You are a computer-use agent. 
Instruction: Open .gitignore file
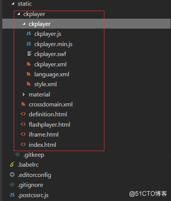pos(30,185)
